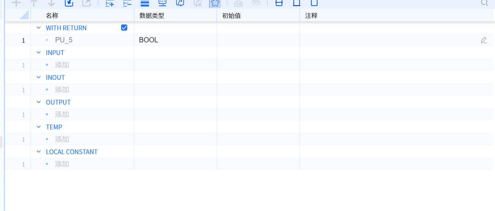Collapse the WITH RETURN section
This screenshot has width=495, height=211.
(x=39, y=28)
